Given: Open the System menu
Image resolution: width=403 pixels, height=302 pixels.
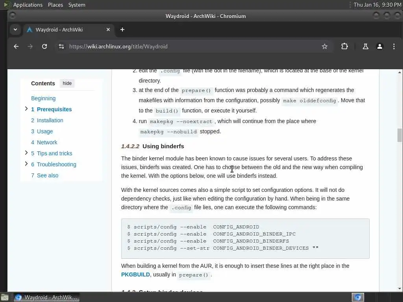Looking at the screenshot, I should (x=77, y=5).
